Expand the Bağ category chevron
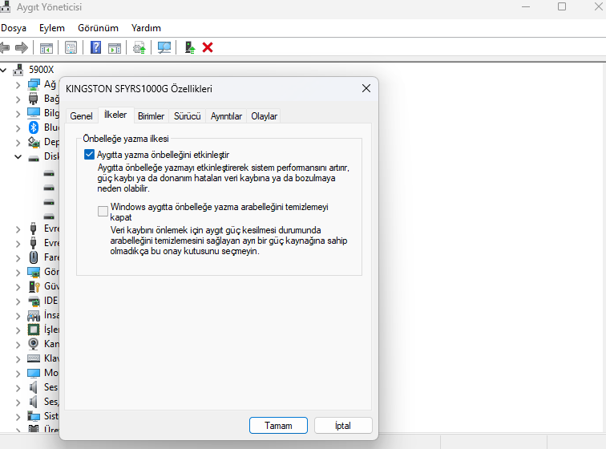This screenshot has height=449, width=606. (x=18, y=99)
